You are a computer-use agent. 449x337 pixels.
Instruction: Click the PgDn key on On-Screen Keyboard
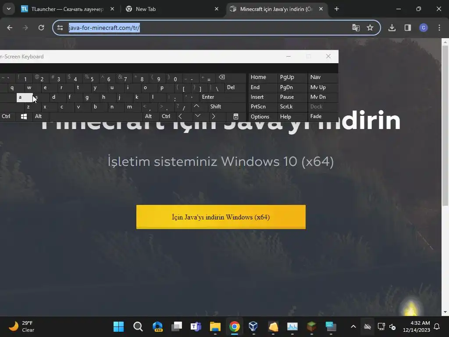pos(292,87)
